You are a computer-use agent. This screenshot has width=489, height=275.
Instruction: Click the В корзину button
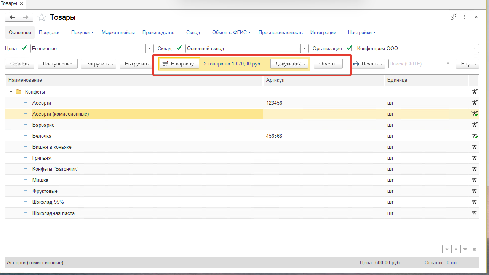point(179,64)
